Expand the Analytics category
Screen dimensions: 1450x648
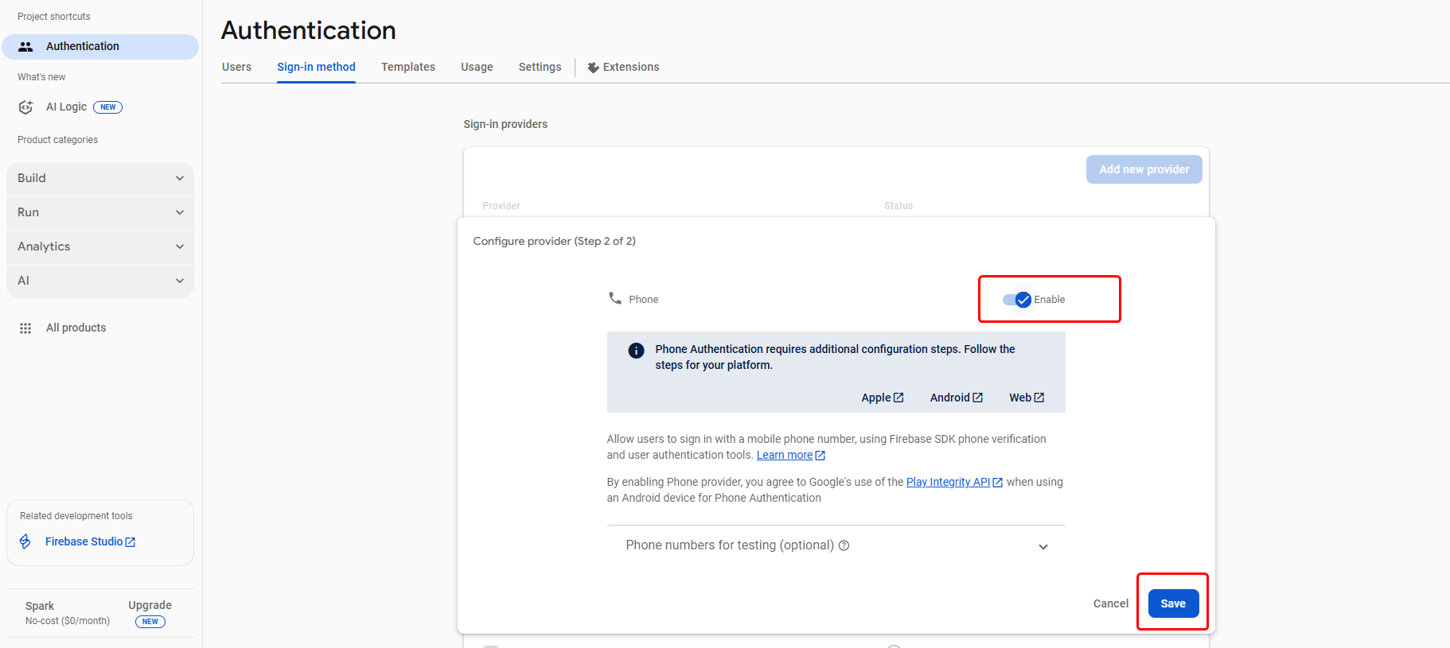click(x=100, y=246)
